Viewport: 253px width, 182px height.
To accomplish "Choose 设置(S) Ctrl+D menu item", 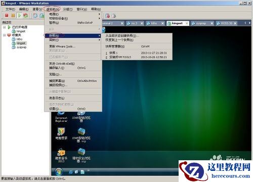I will pos(73,109).
